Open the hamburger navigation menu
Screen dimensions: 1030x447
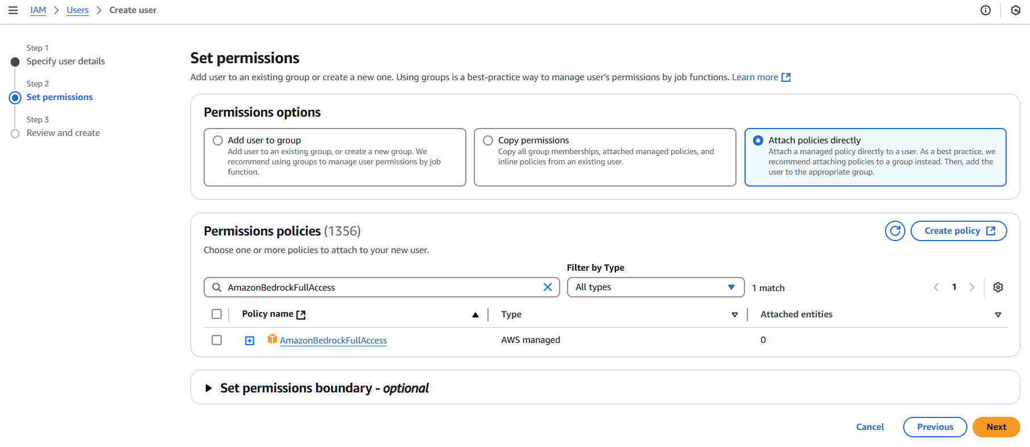tap(13, 10)
